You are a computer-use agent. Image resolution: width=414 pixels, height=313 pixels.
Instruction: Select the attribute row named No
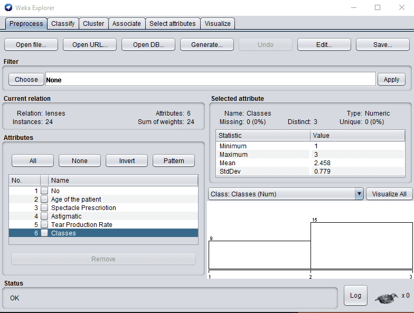(103, 191)
